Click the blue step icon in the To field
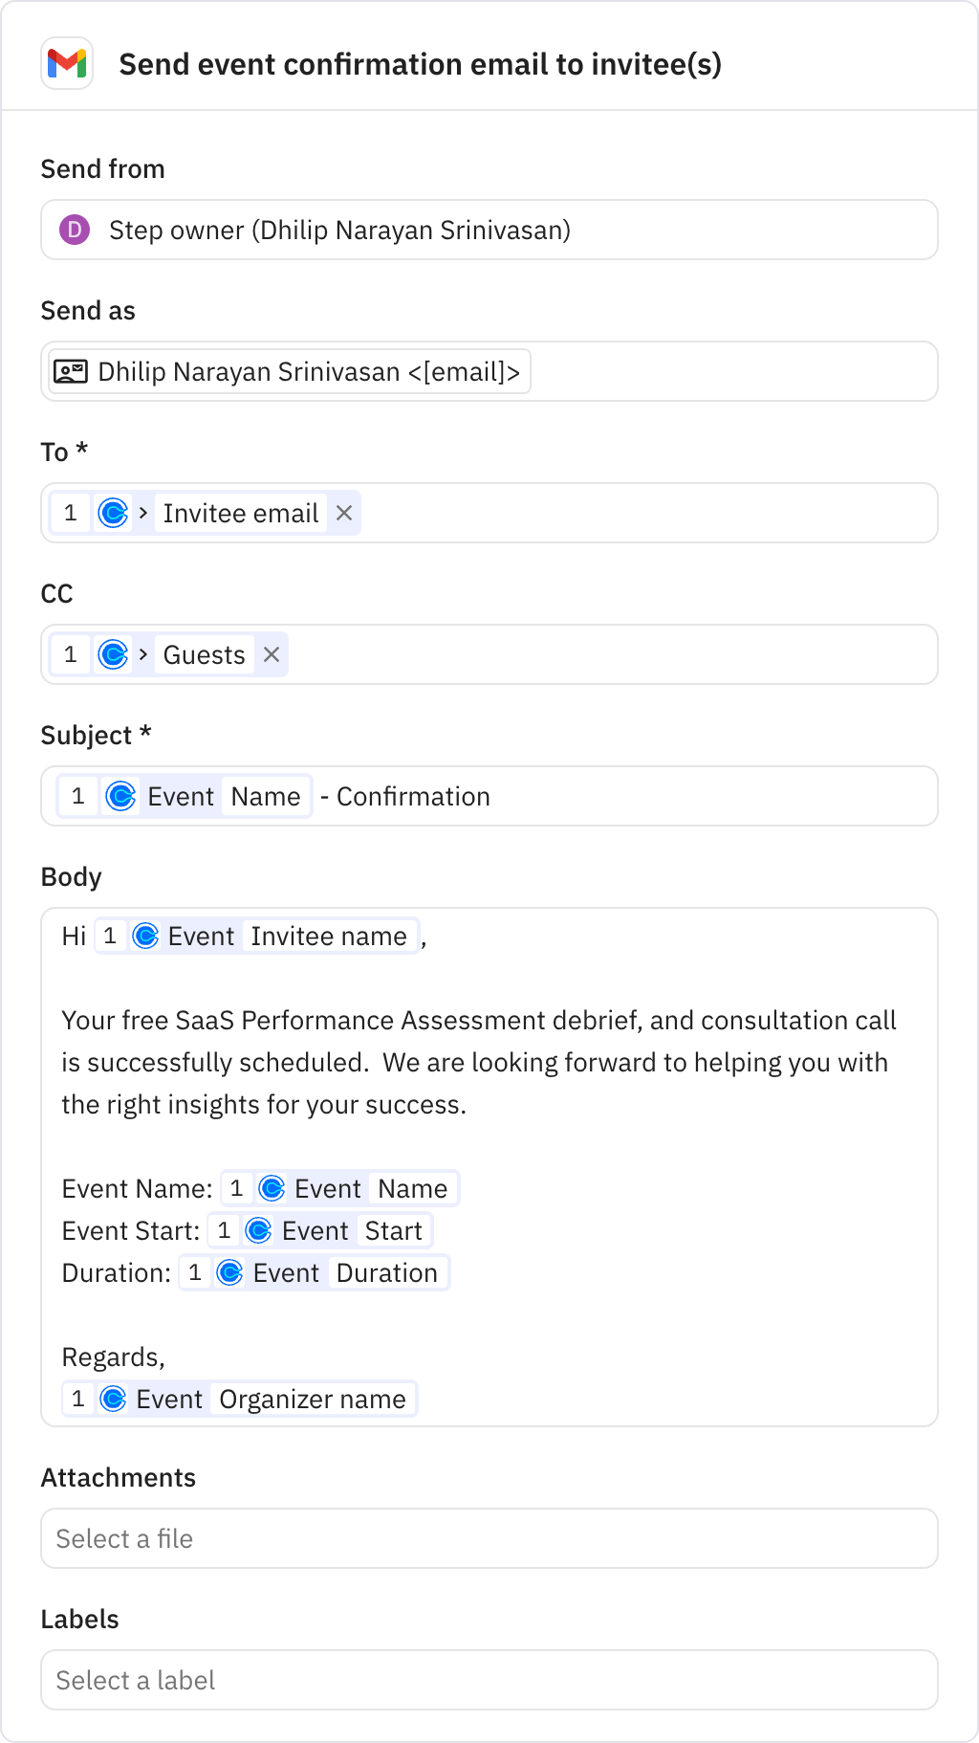 click(x=114, y=513)
